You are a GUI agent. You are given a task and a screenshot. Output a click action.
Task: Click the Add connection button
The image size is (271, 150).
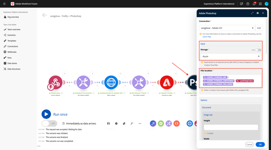259,28
